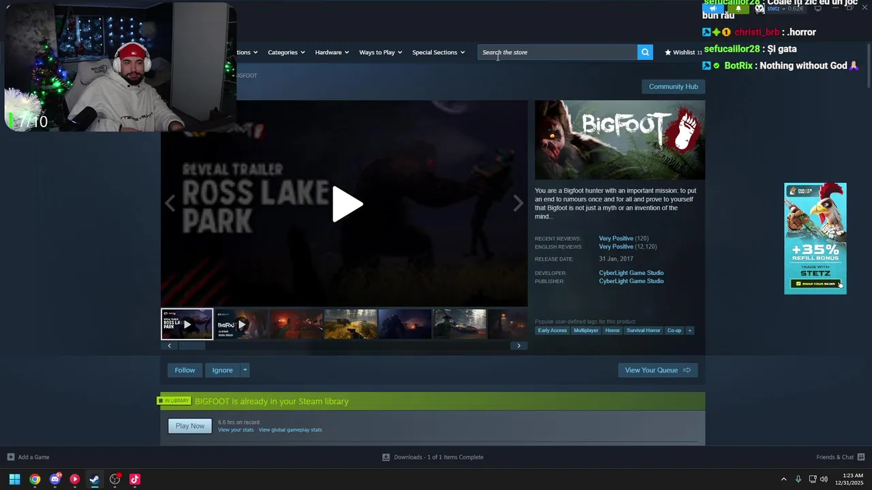Select BIGFOOT update trailer thumbnail
Image resolution: width=872 pixels, height=490 pixels.
tap(241, 324)
